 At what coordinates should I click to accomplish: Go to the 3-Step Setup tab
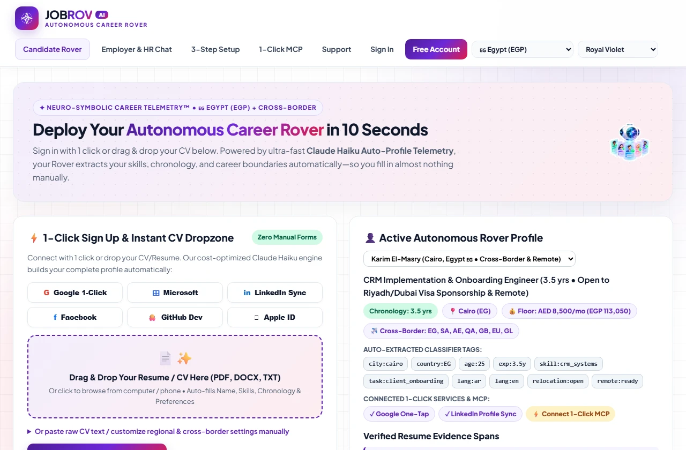coord(215,49)
